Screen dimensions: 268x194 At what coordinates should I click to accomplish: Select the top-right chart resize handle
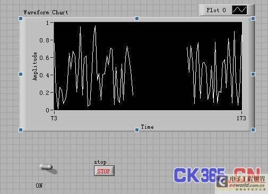point(253,19)
